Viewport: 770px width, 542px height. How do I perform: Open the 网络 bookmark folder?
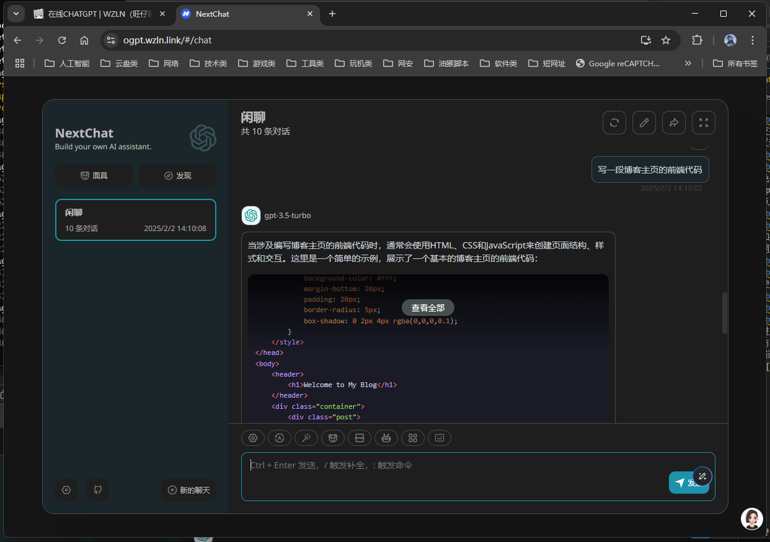coord(164,63)
